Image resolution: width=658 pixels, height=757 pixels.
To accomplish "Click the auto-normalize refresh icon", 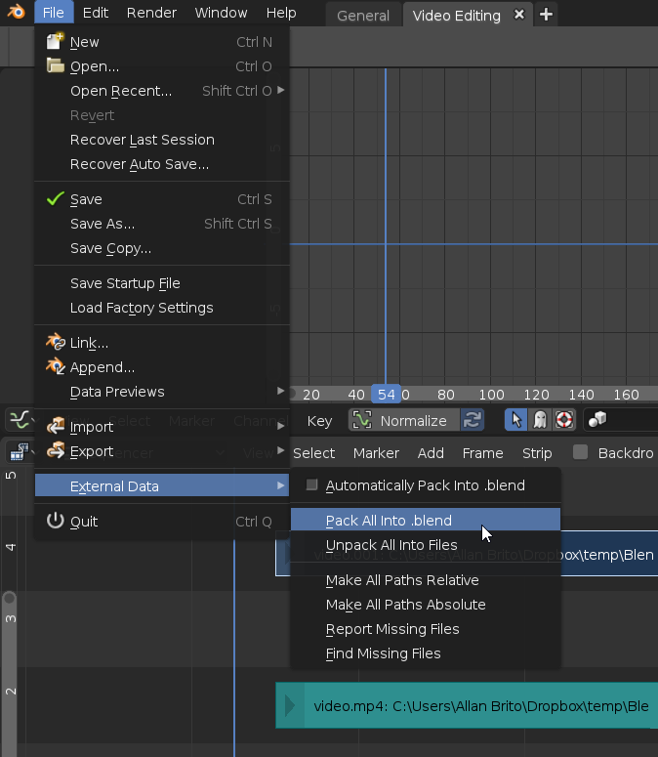I will point(473,420).
